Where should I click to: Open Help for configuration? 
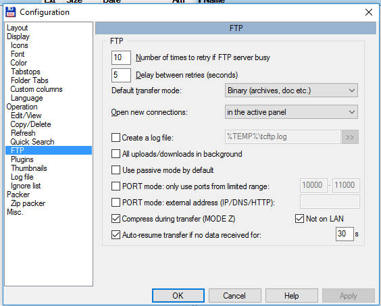point(292,296)
